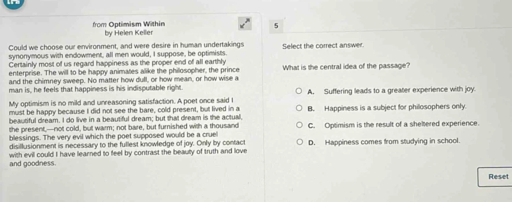Click the paragraph beginning "Could we choose our environment"
The width and height of the screenshot is (512, 202).
point(126,66)
